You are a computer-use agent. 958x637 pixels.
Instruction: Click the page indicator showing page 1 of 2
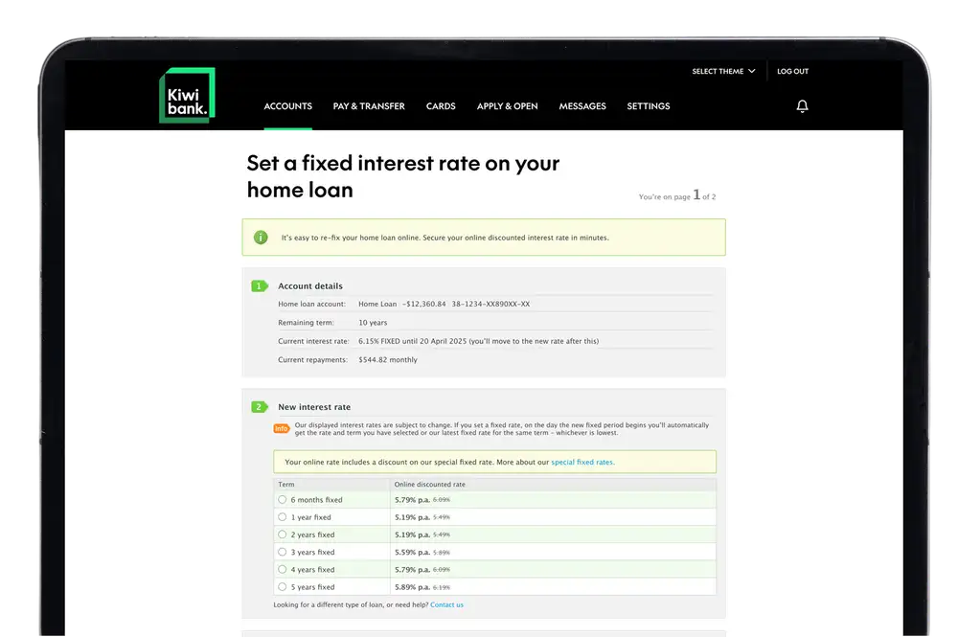[x=676, y=195]
